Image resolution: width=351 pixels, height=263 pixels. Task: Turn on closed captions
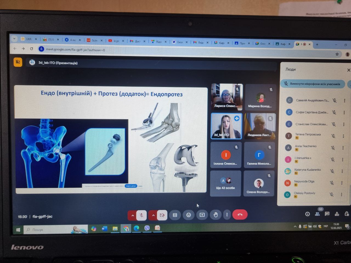click(175, 215)
